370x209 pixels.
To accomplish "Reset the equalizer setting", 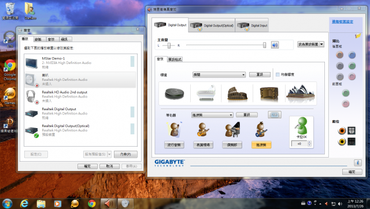I will [247, 115].
